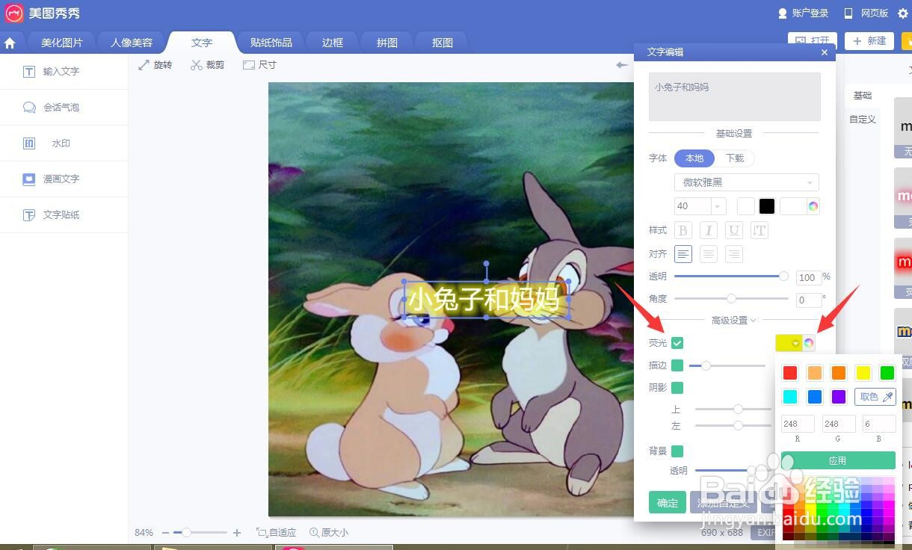Image resolution: width=912 pixels, height=550 pixels.
Task: Switch to the 边框 tab
Action: tap(333, 43)
